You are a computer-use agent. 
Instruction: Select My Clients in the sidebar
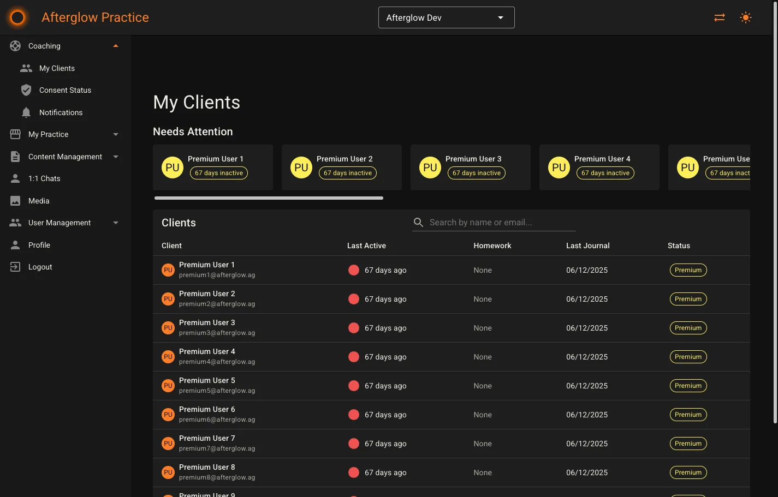click(x=57, y=68)
